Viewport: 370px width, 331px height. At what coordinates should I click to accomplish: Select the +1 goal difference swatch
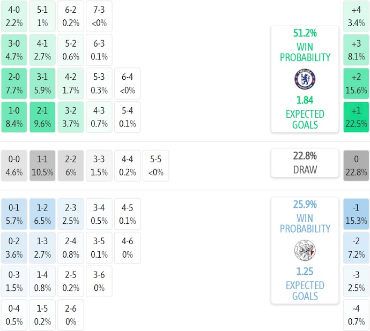point(356,117)
